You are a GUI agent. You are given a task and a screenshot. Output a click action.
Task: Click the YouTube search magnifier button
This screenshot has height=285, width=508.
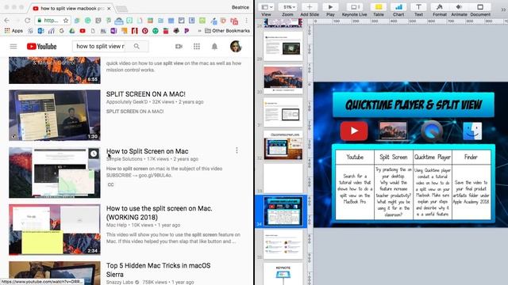(x=137, y=46)
